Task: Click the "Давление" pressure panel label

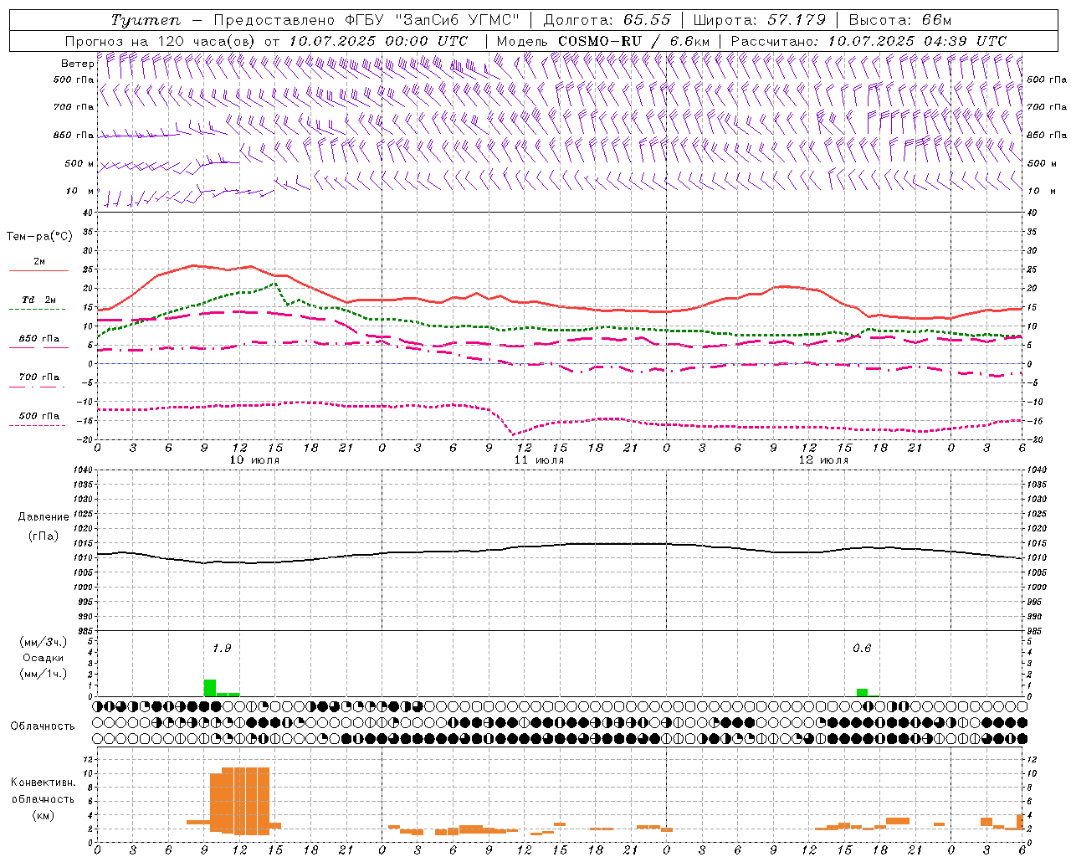Action: (44, 517)
